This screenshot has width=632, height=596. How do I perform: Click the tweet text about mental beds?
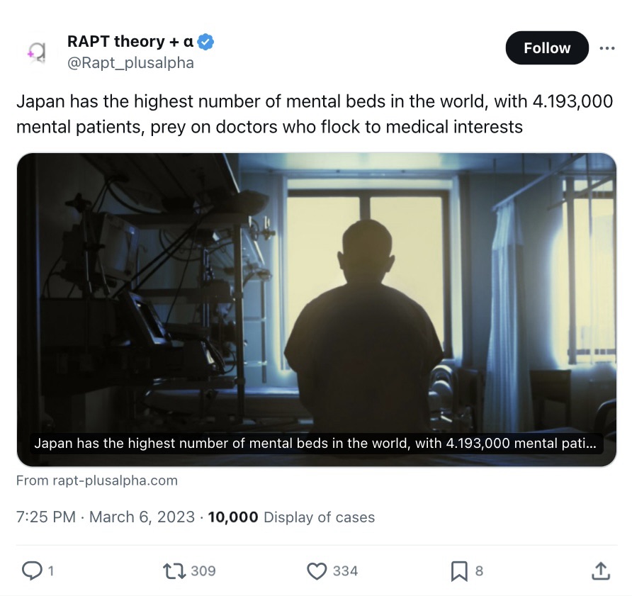click(315, 114)
